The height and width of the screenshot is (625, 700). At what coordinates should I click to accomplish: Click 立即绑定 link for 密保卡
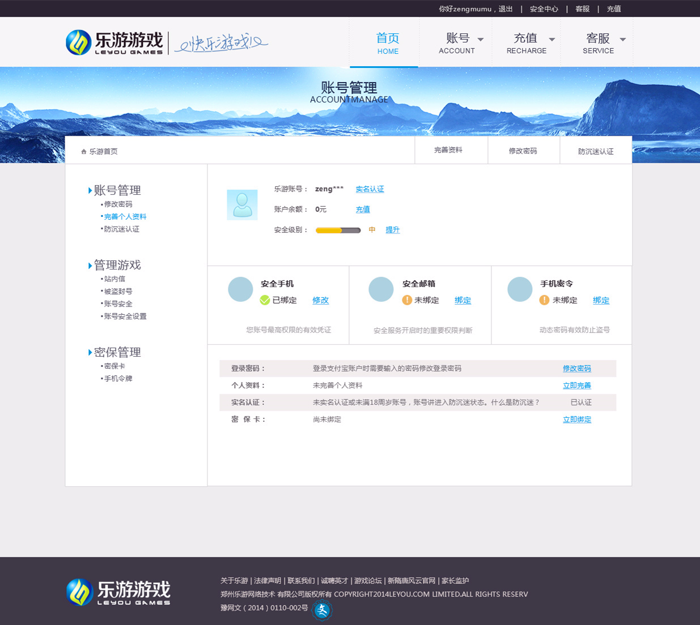[576, 419]
